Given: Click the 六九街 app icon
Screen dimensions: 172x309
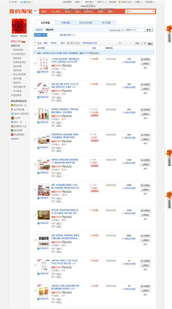Looking at the screenshot, I should point(12,118).
